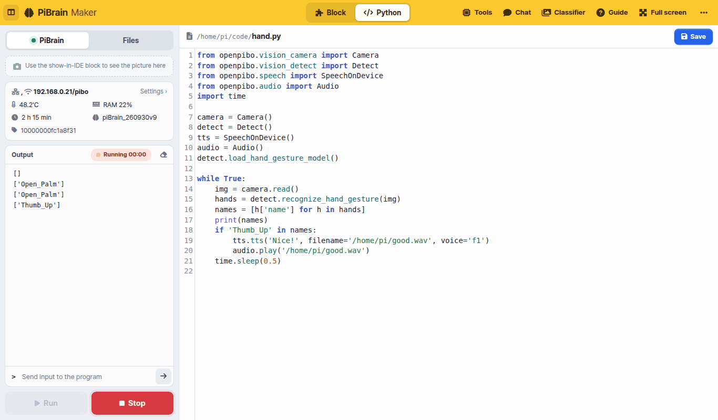
Task: Save the hand.py file
Action: point(693,37)
